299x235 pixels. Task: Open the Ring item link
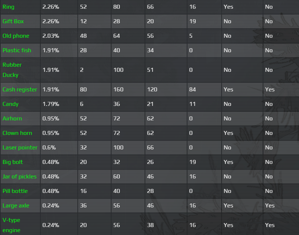pyautogui.click(x=8, y=7)
